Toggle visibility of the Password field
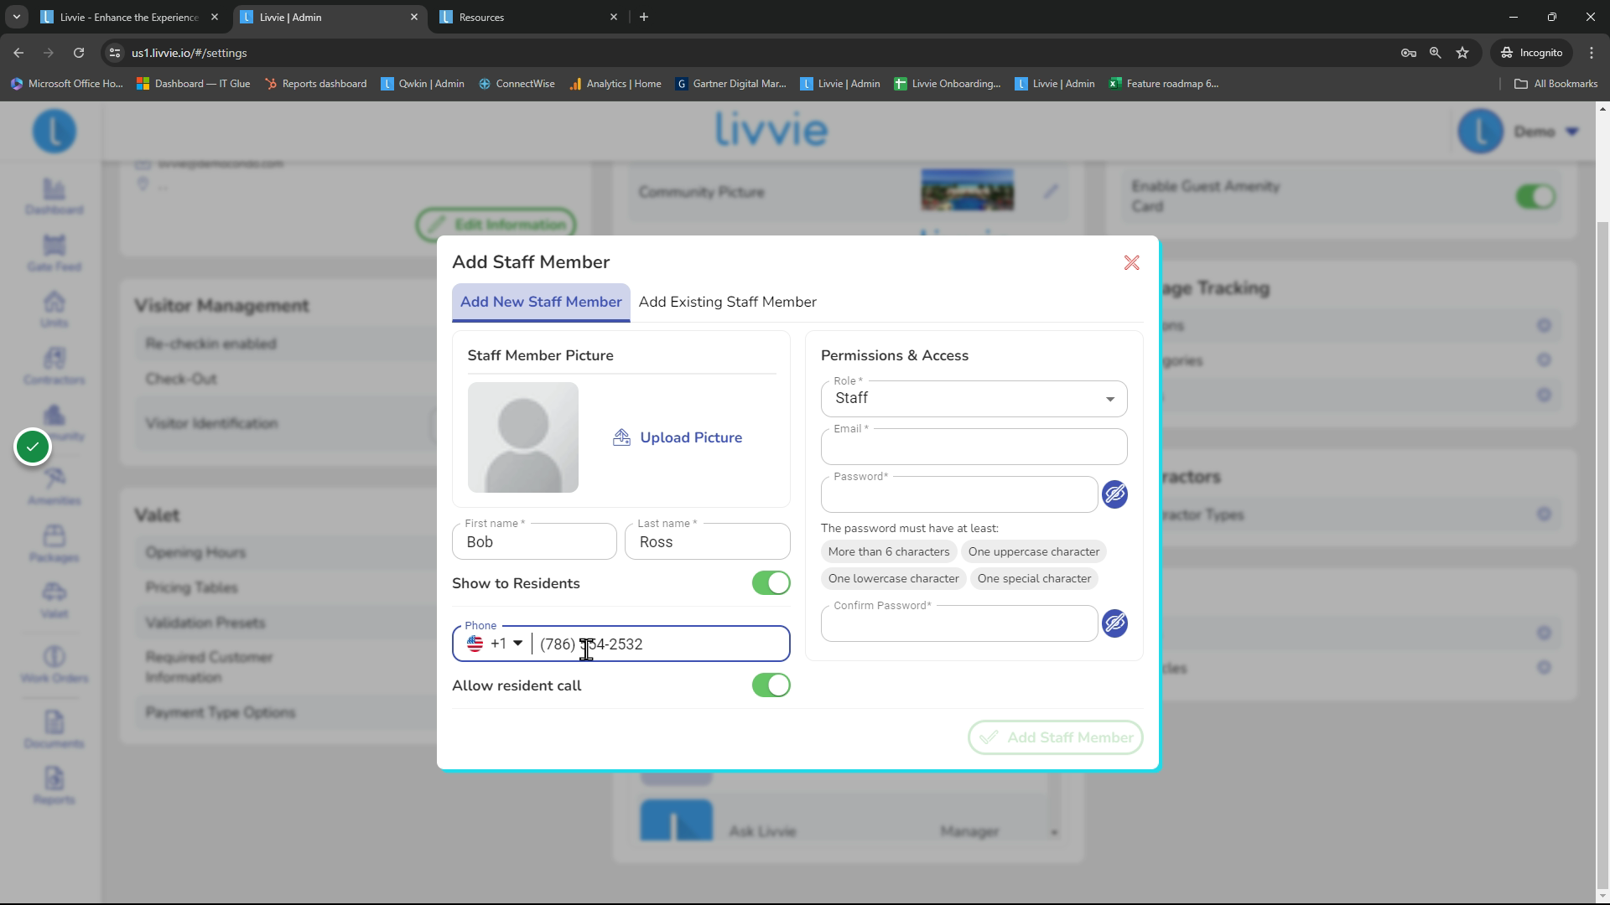The height and width of the screenshot is (905, 1610). pyautogui.click(x=1114, y=494)
